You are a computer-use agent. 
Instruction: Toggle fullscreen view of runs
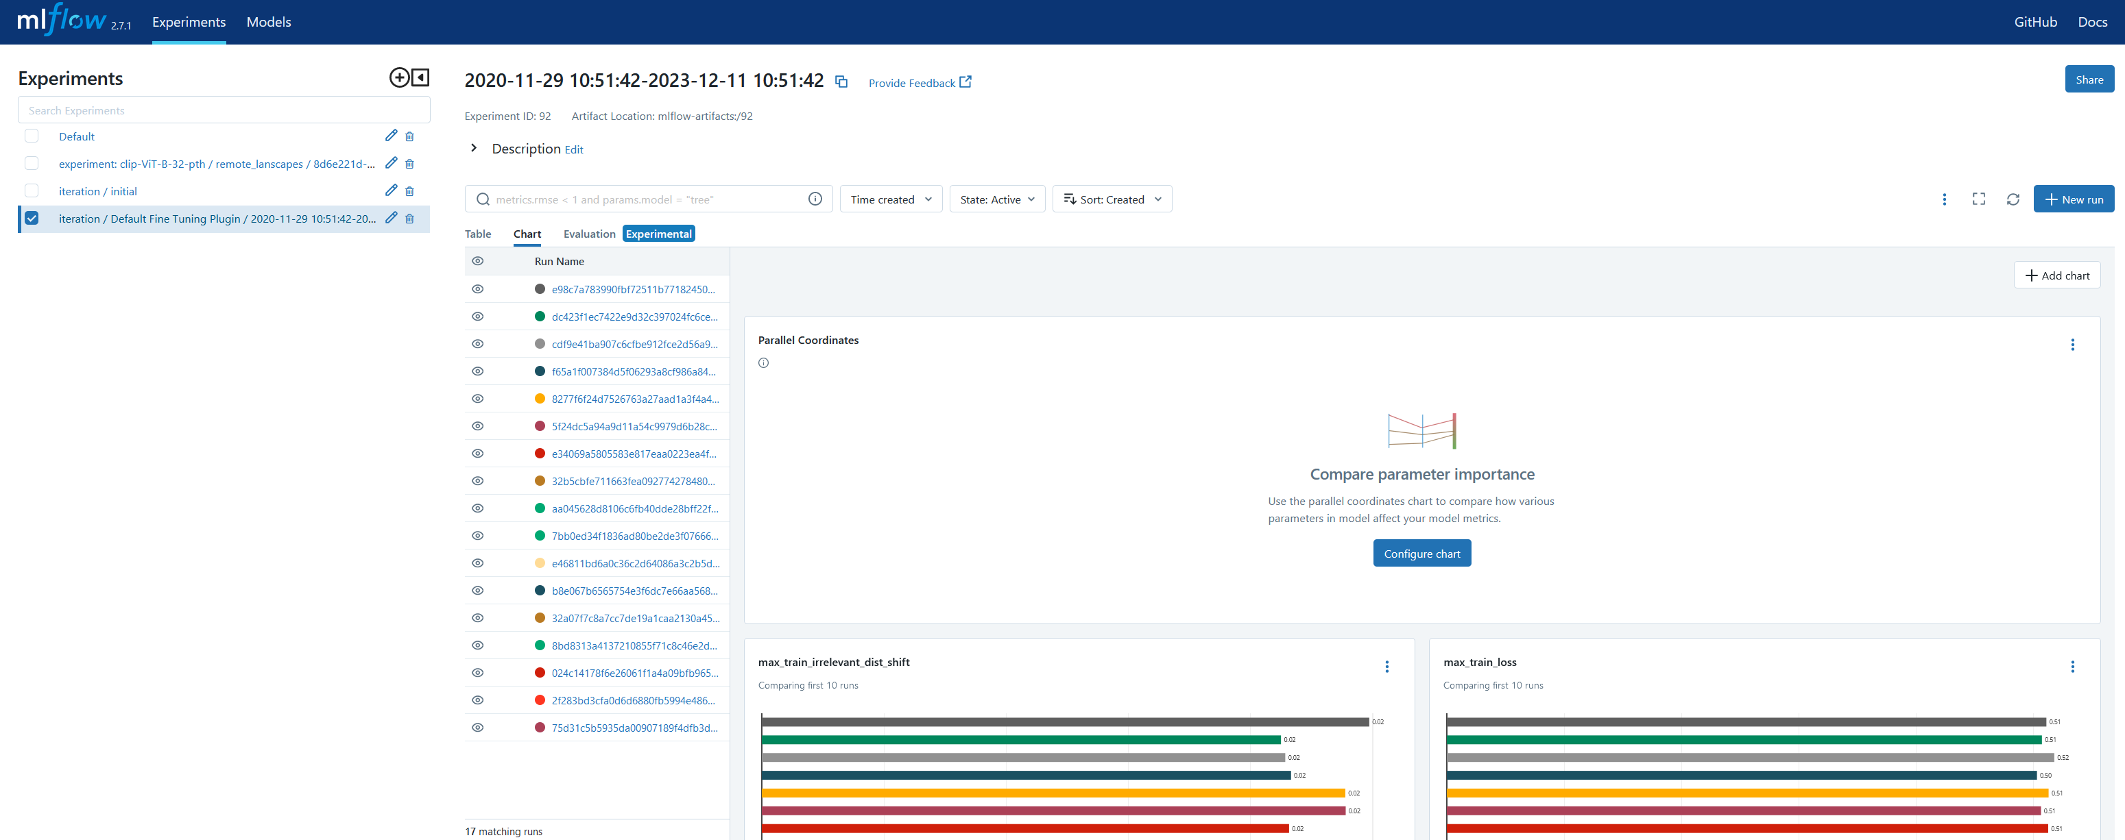click(x=1978, y=199)
